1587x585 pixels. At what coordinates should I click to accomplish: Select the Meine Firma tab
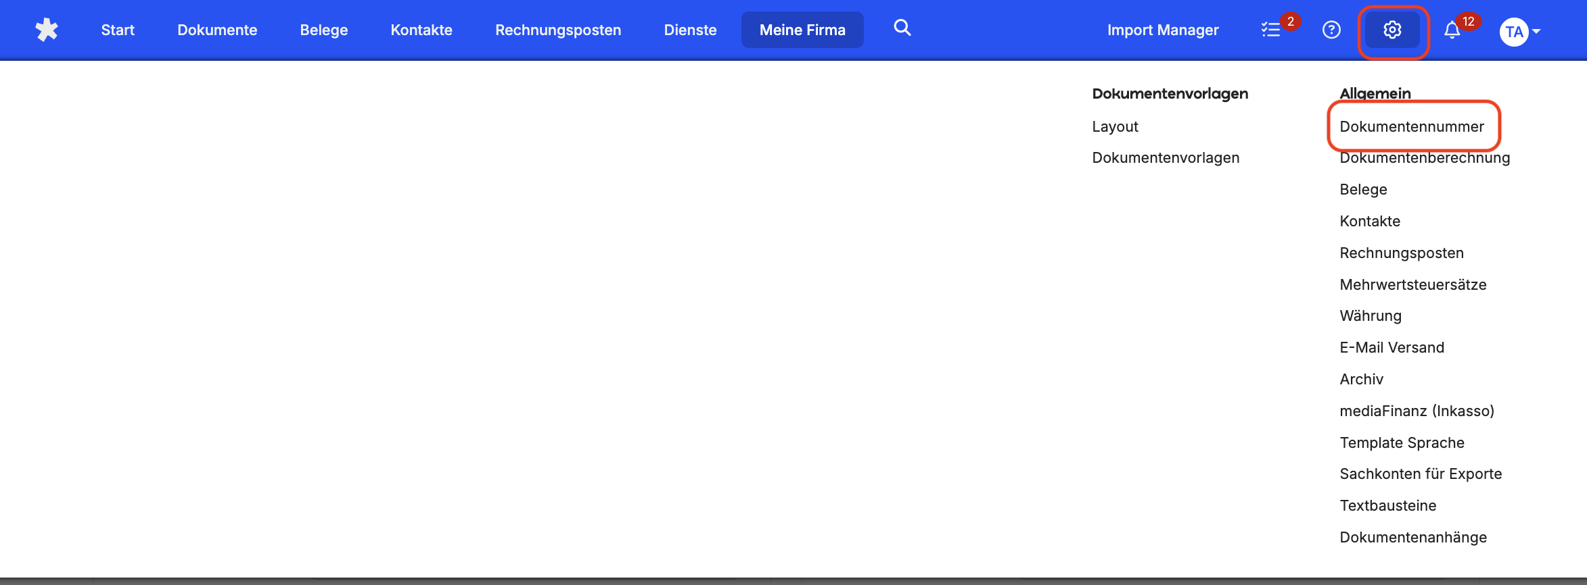(x=802, y=30)
